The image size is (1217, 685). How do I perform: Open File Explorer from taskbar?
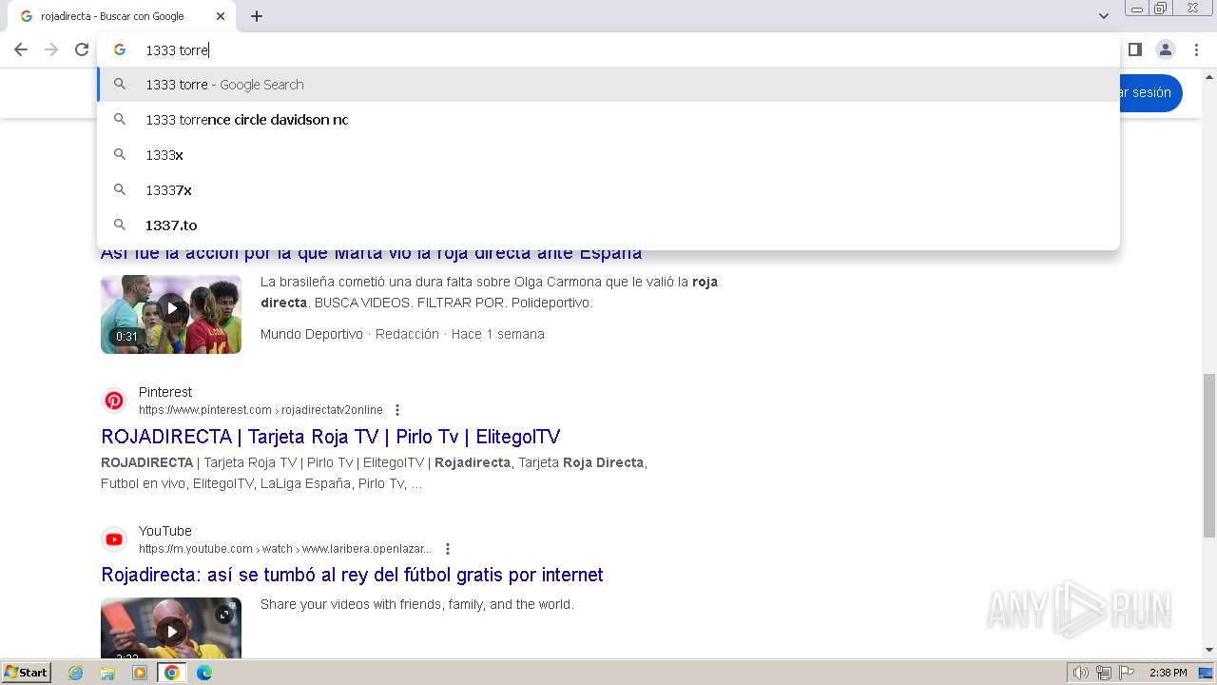pyautogui.click(x=107, y=673)
